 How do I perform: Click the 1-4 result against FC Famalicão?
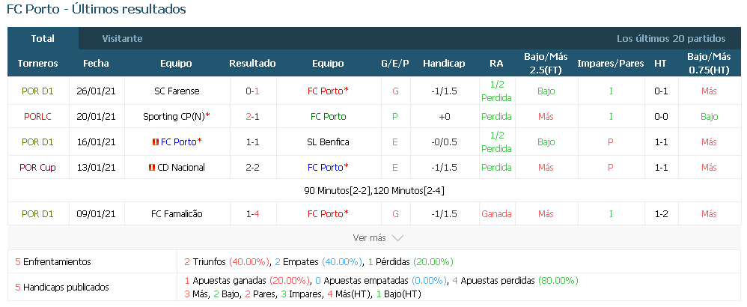pyautogui.click(x=252, y=214)
